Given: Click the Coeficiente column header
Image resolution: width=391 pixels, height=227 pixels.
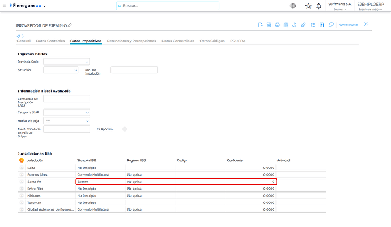Looking at the screenshot, I should 235,161.
